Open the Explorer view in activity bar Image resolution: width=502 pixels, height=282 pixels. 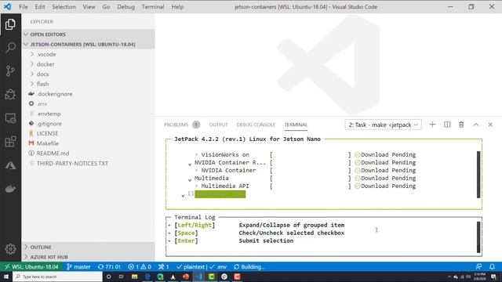[x=10, y=24]
